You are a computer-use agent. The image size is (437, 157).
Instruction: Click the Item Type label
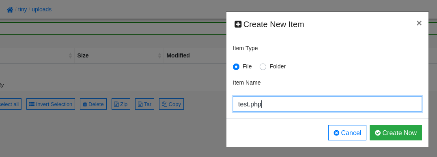click(245, 48)
